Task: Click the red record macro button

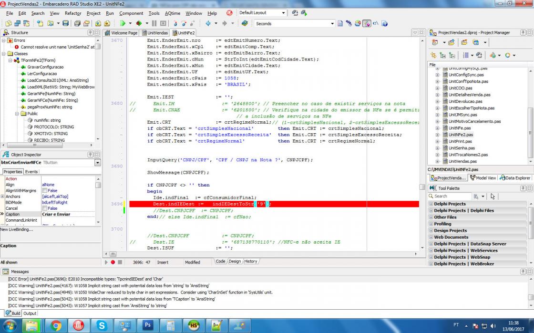Action: click(x=113, y=262)
